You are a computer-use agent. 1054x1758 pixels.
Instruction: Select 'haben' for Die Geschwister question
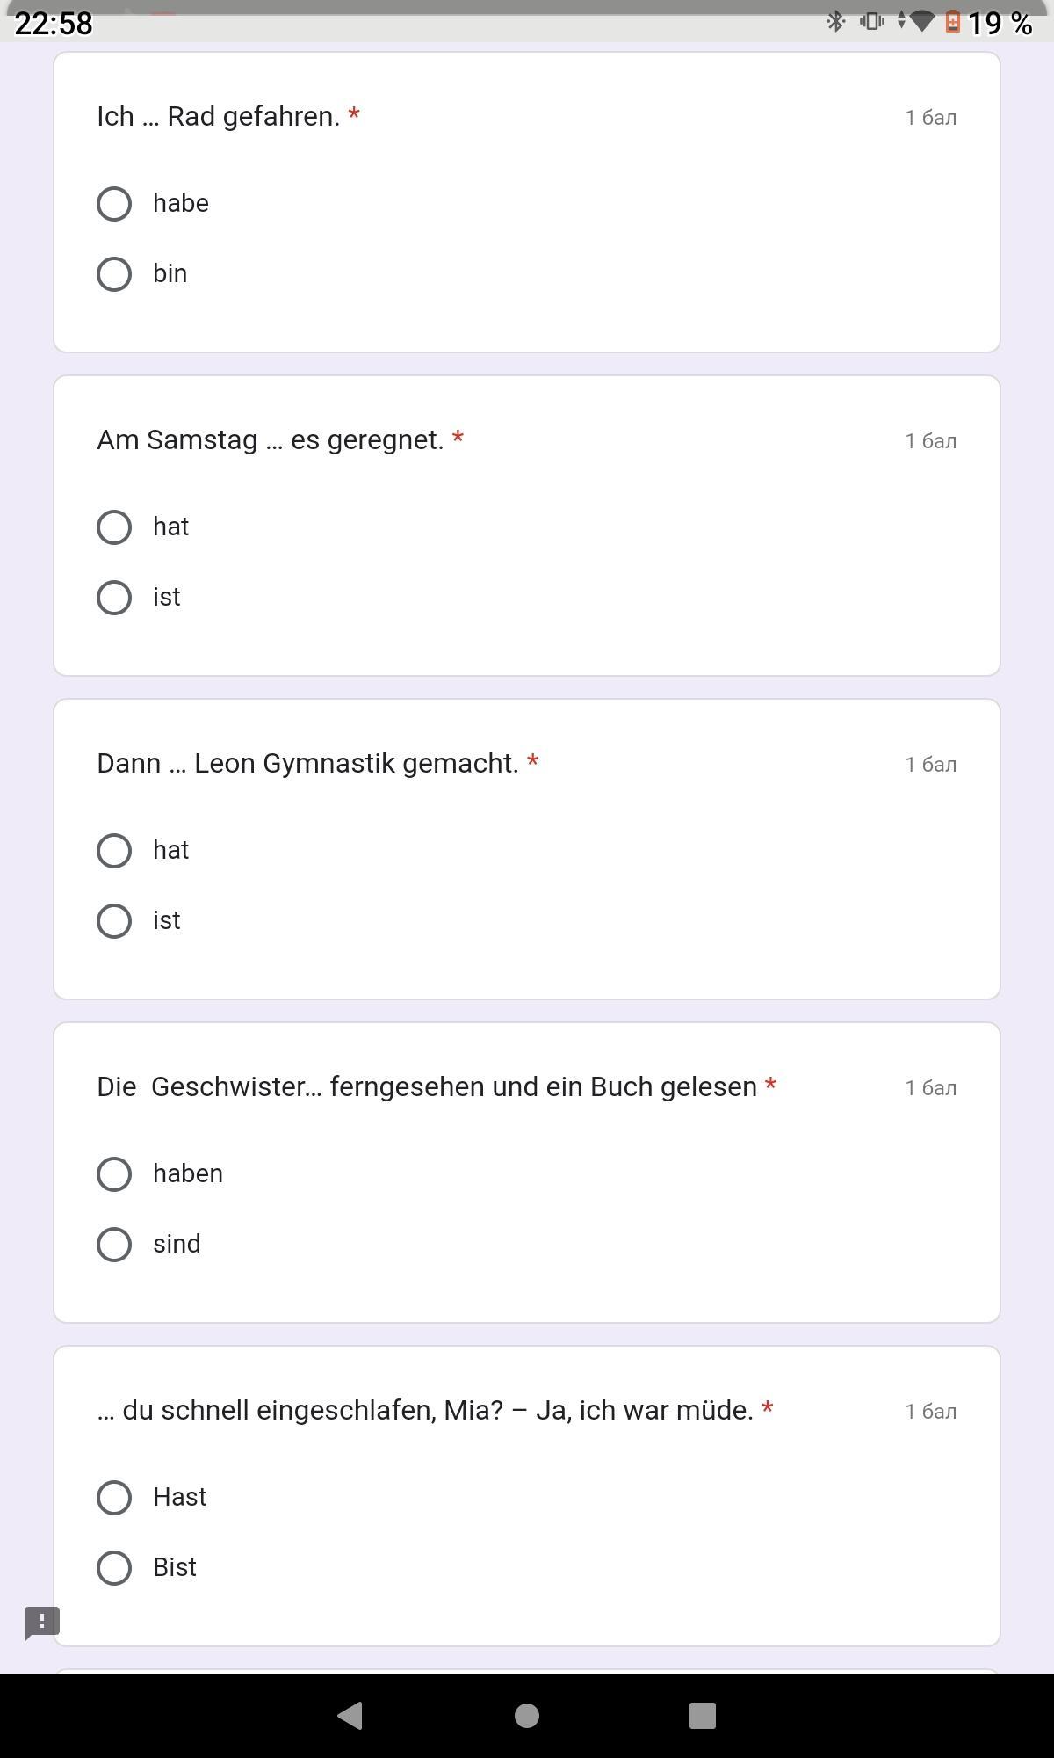114,1174
